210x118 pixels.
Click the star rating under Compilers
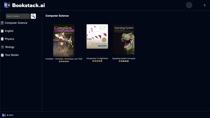[64, 62]
